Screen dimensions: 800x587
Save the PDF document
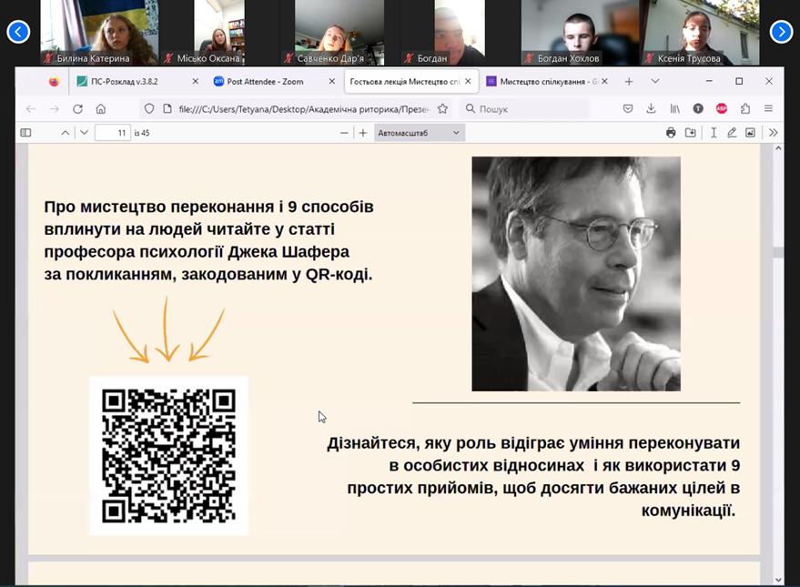pos(690,133)
